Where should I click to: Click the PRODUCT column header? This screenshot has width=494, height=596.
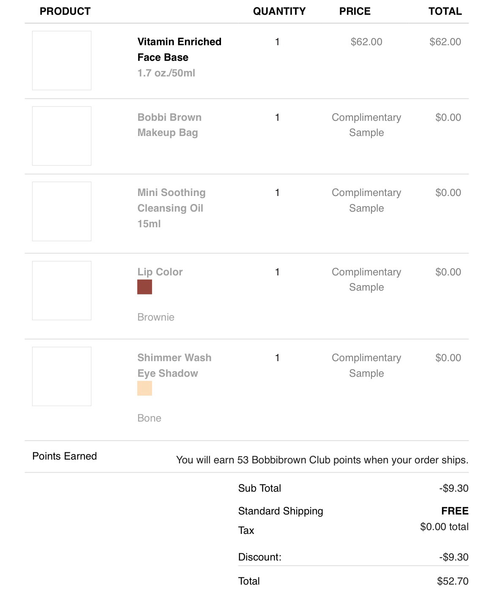click(65, 11)
